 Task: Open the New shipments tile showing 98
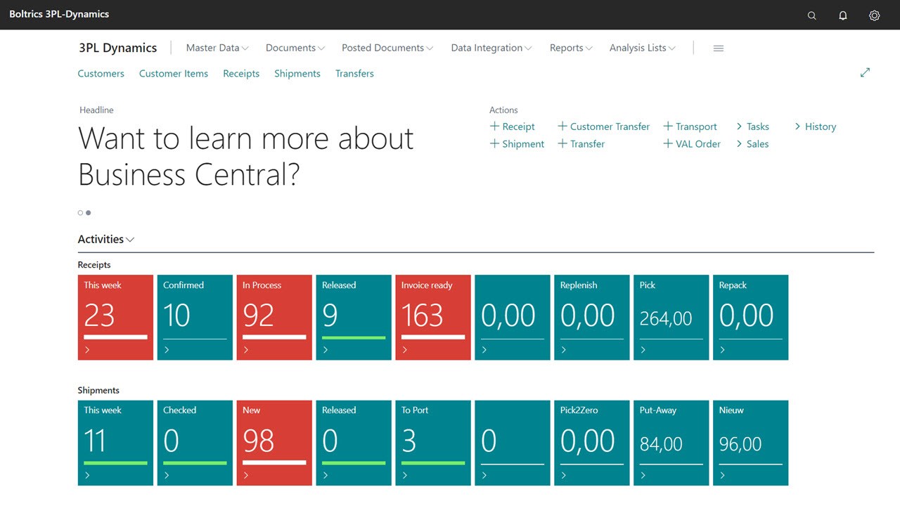(274, 443)
